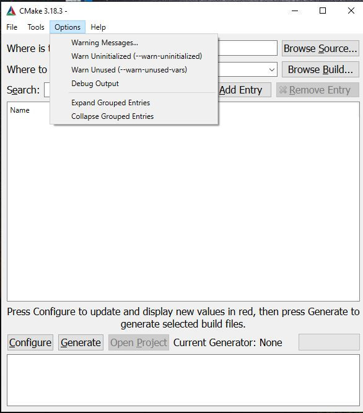Open the File menu
The image size is (363, 413).
tap(12, 27)
